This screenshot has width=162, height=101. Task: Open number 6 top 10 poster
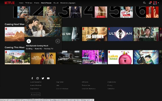point(152,12)
